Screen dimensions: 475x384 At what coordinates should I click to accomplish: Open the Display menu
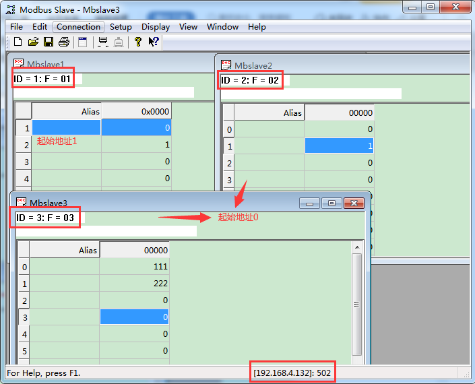(x=156, y=27)
